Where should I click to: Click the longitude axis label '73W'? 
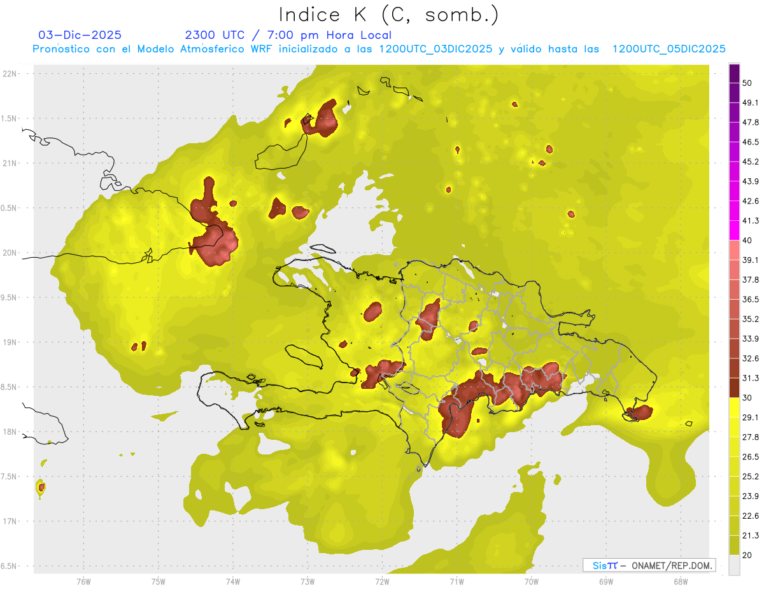pos(308,582)
